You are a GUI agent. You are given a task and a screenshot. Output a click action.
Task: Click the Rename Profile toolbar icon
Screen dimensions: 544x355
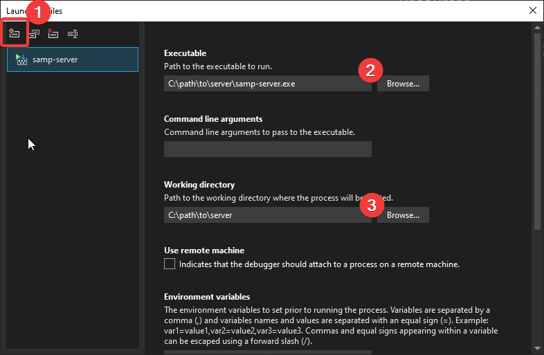(x=73, y=33)
